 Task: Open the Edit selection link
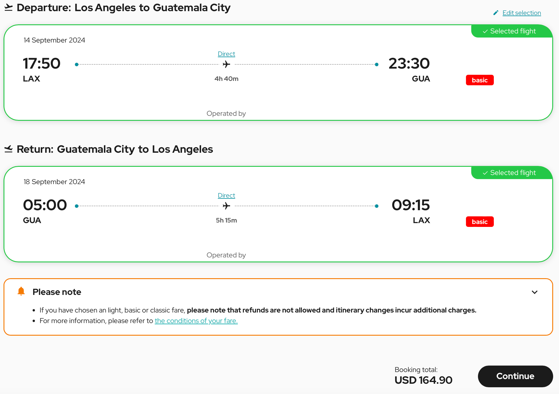(x=521, y=13)
